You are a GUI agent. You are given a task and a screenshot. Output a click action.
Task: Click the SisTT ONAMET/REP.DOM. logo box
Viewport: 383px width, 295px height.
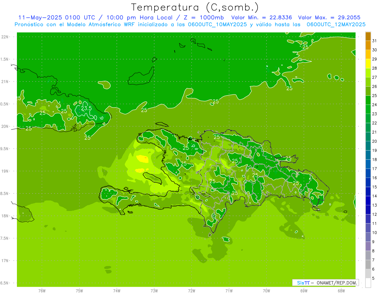[326, 283]
